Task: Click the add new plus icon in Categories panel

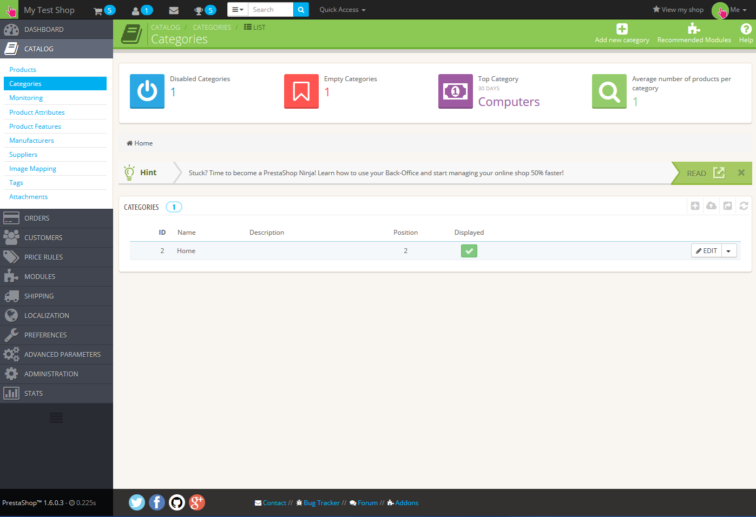Action: tap(695, 206)
